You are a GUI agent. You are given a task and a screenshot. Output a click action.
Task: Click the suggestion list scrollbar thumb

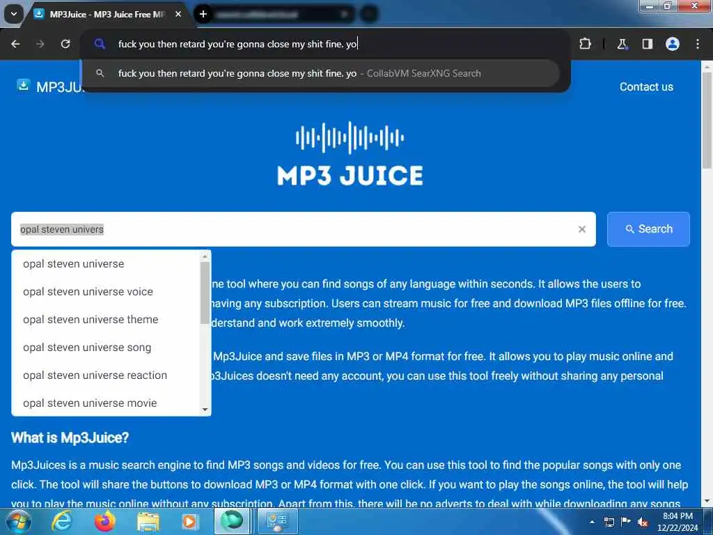205,293
